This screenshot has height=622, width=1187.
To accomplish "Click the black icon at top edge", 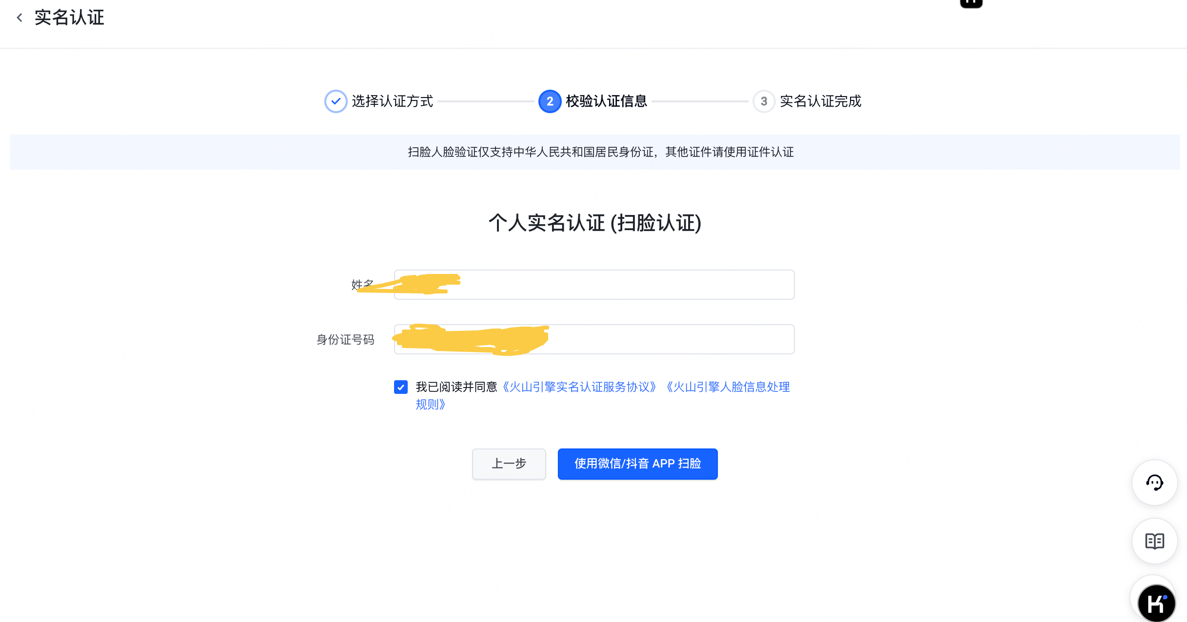I will [971, 3].
